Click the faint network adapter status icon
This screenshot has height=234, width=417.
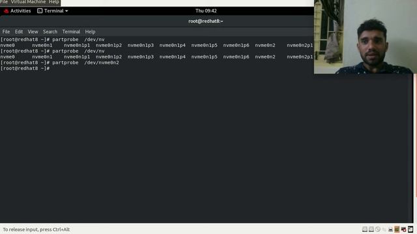[x=384, y=229]
